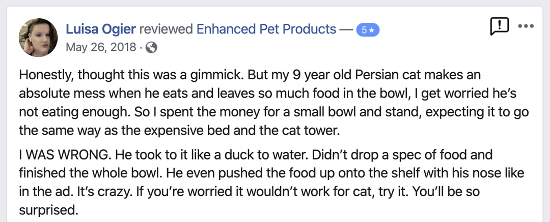Screen dimensions: 550x222
Task: Open Luisa Ogier's profile picture
Action: pyautogui.click(x=37, y=38)
